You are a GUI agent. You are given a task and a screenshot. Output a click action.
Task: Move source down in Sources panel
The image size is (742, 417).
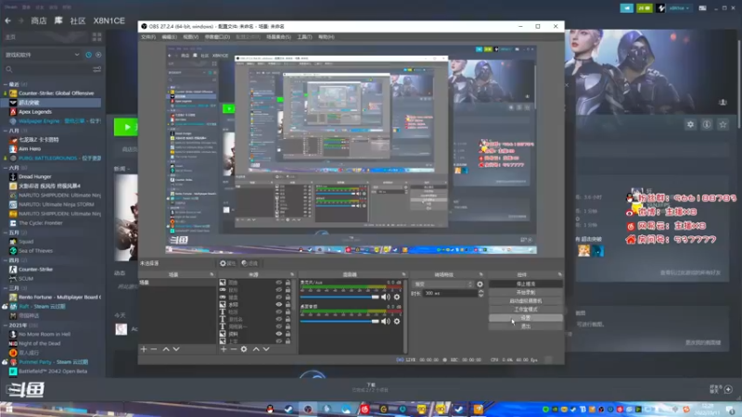pos(266,349)
